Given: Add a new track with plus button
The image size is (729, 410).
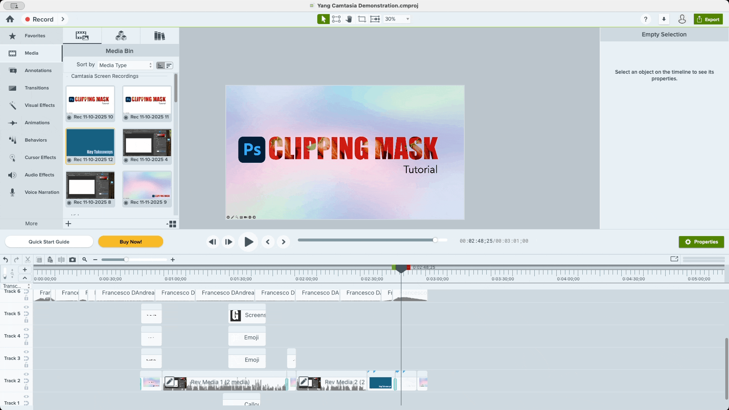Looking at the screenshot, I should tap(25, 270).
